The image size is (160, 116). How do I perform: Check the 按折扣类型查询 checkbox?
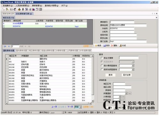click(102, 69)
